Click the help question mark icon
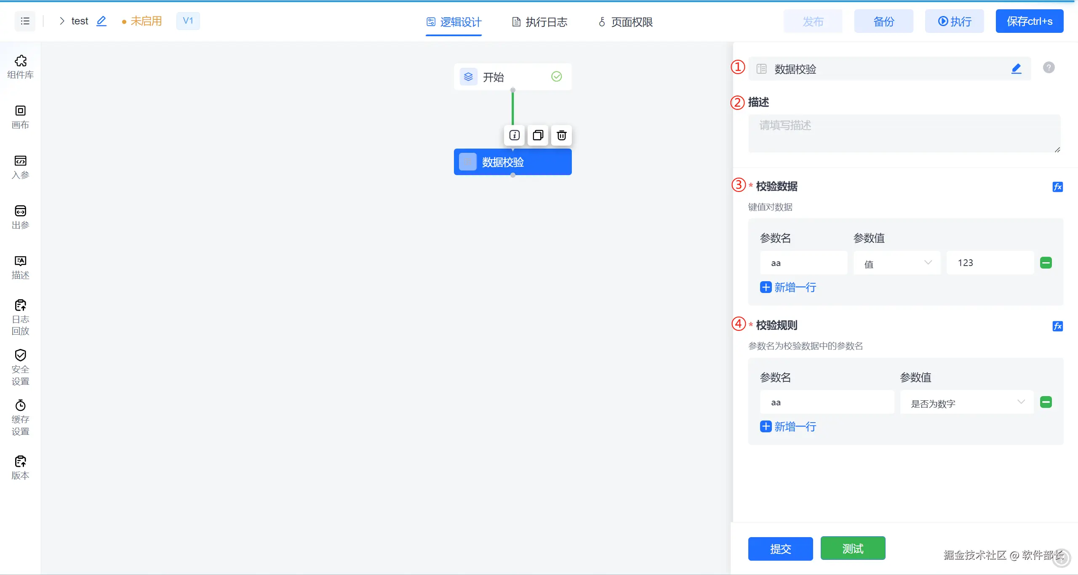The width and height of the screenshot is (1078, 575). (x=1049, y=67)
